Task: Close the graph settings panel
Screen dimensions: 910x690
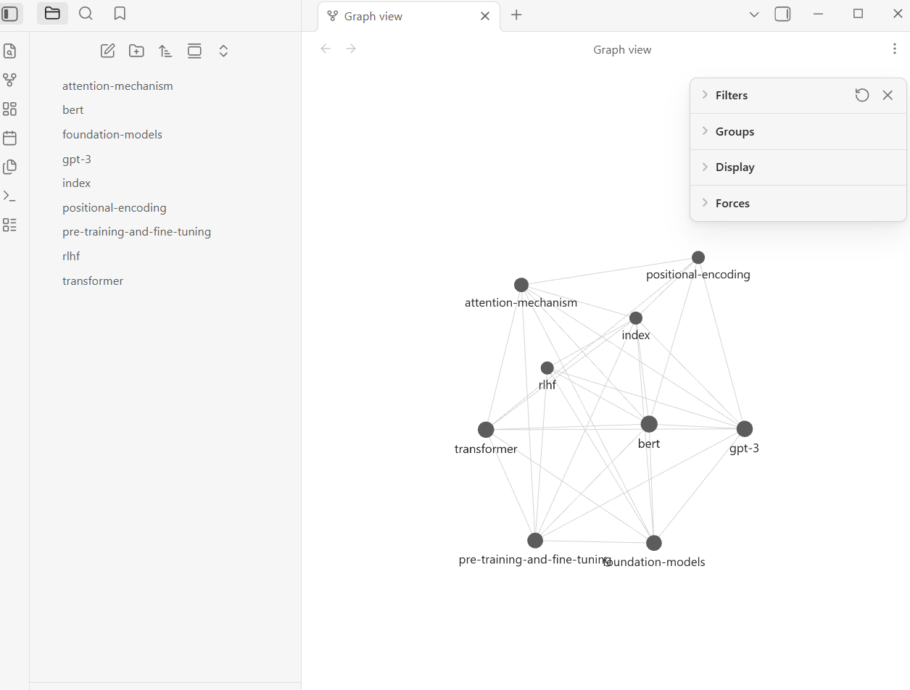Action: (888, 95)
